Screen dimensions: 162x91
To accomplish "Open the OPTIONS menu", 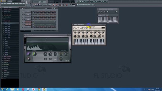I will point(16,3).
